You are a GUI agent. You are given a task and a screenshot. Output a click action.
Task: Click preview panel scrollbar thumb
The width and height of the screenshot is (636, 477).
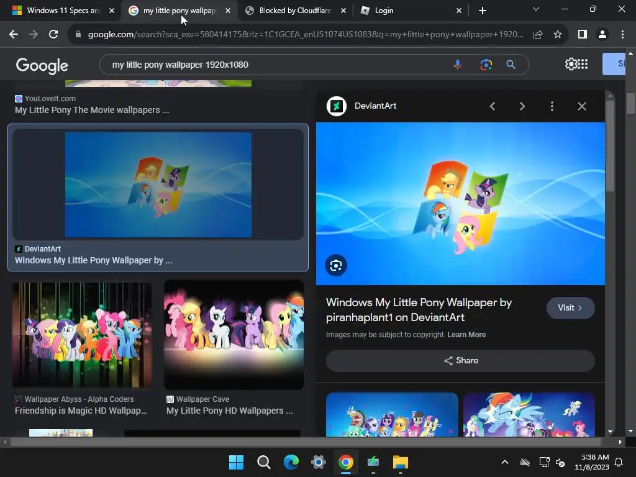pos(610,146)
